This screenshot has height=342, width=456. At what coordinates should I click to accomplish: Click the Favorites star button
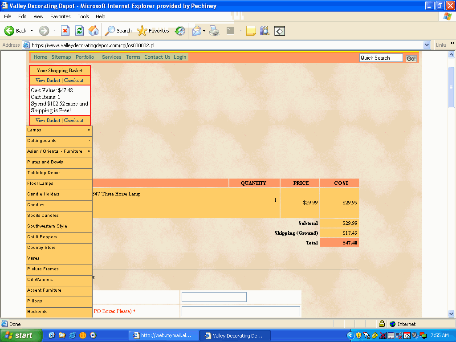[153, 31]
